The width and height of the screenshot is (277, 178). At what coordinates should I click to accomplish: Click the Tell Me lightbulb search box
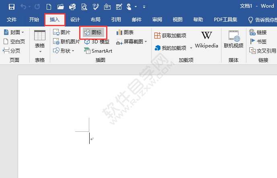coord(263,20)
